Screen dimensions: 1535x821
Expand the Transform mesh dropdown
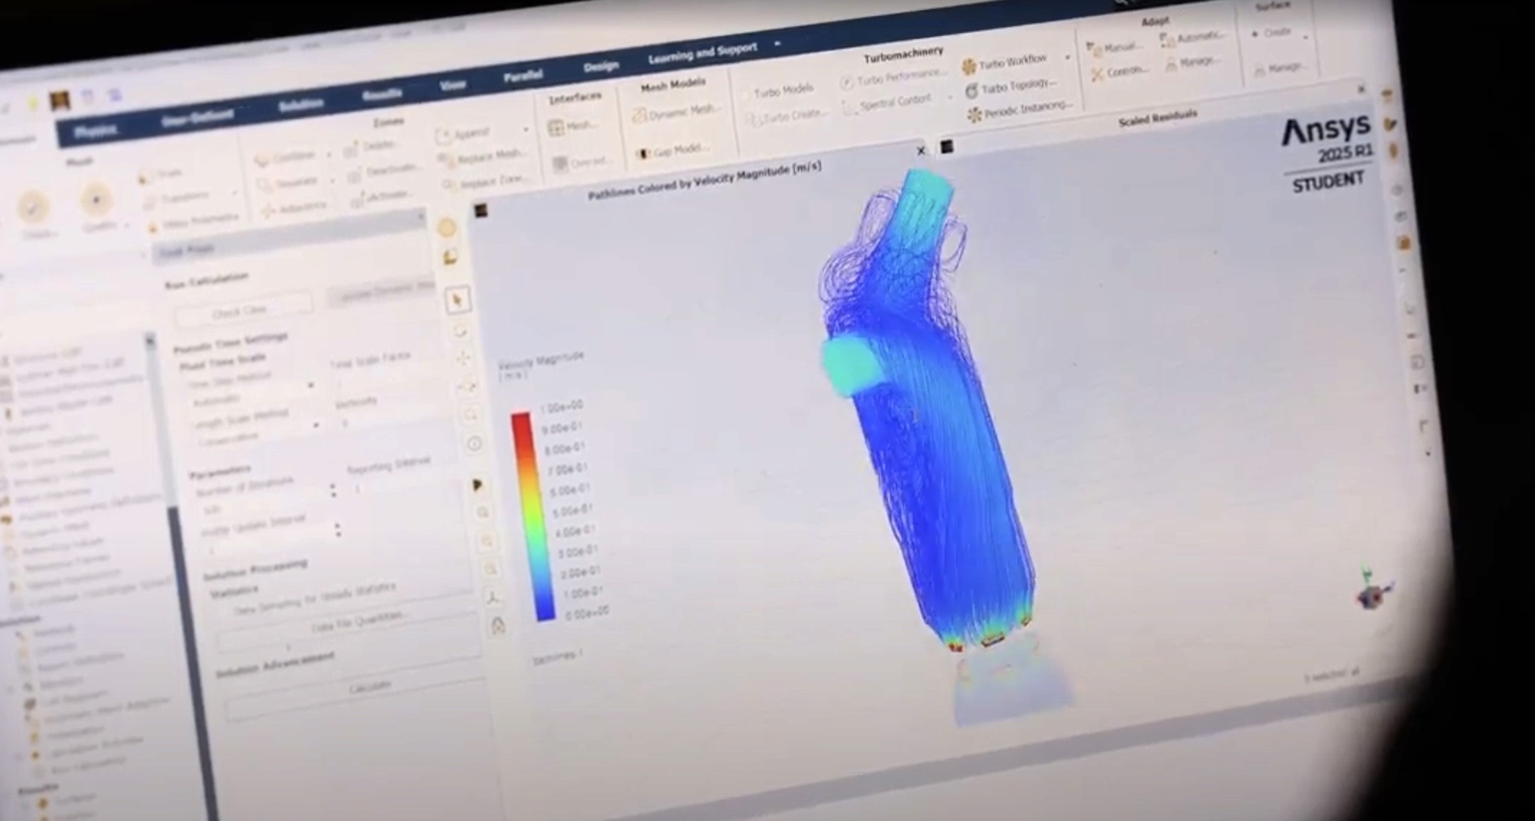point(233,192)
